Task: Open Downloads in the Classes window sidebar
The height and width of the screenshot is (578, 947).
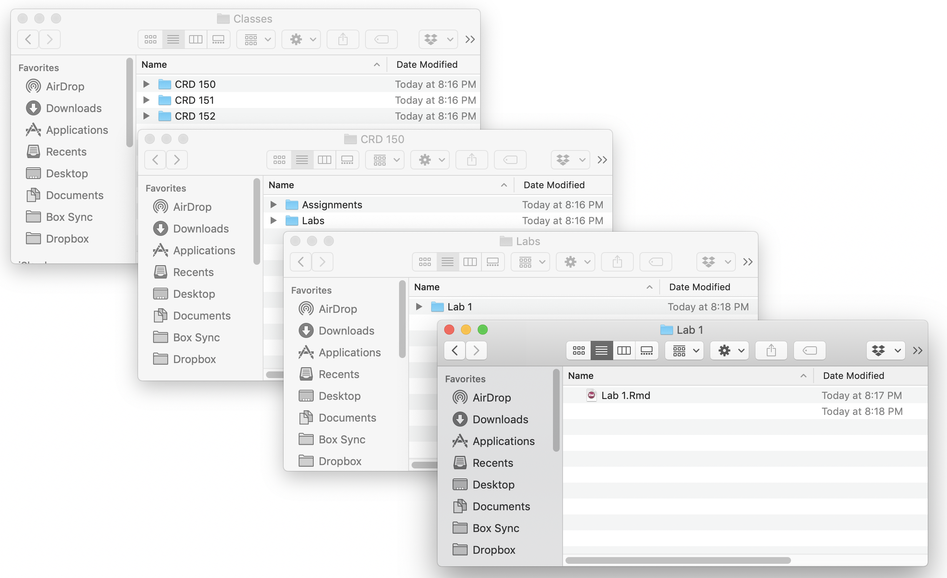Action: coord(74,108)
